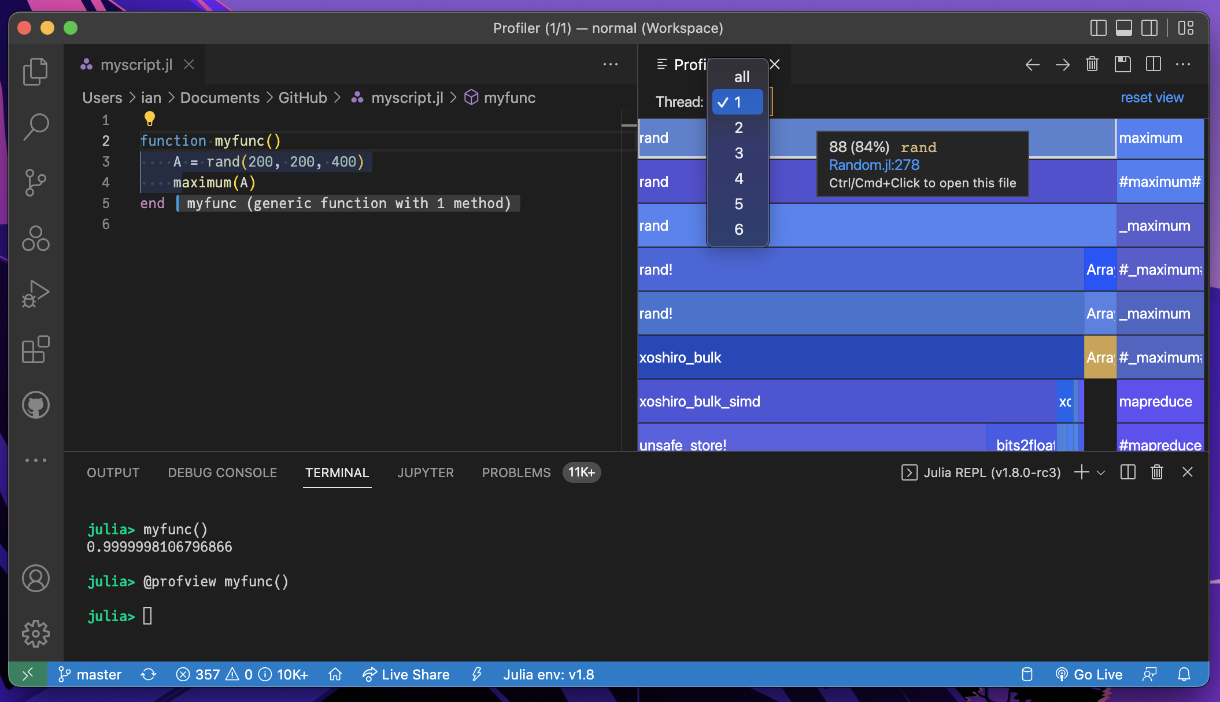
Task: Open Run and Debug view
Action: pos(35,294)
